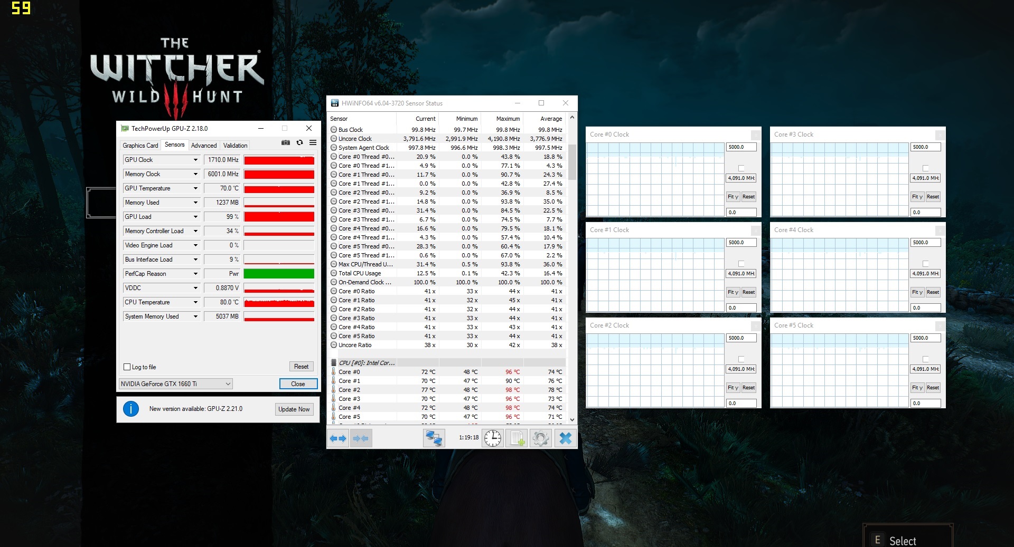Open the GPU-Z hamburger menu
The width and height of the screenshot is (1014, 547).
pos(313,142)
